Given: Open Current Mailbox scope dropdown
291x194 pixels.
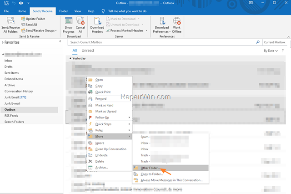Looking at the screenshot, I should coord(275,42).
